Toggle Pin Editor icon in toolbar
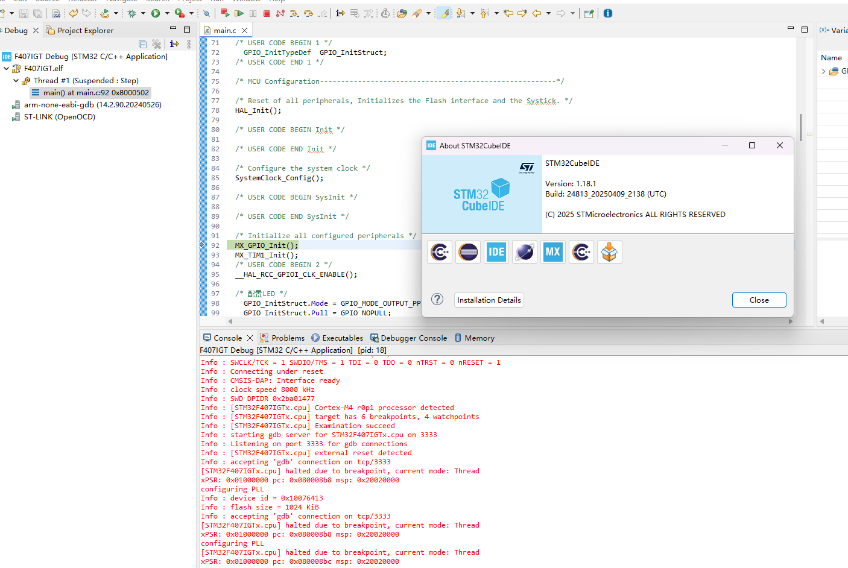 [589, 13]
